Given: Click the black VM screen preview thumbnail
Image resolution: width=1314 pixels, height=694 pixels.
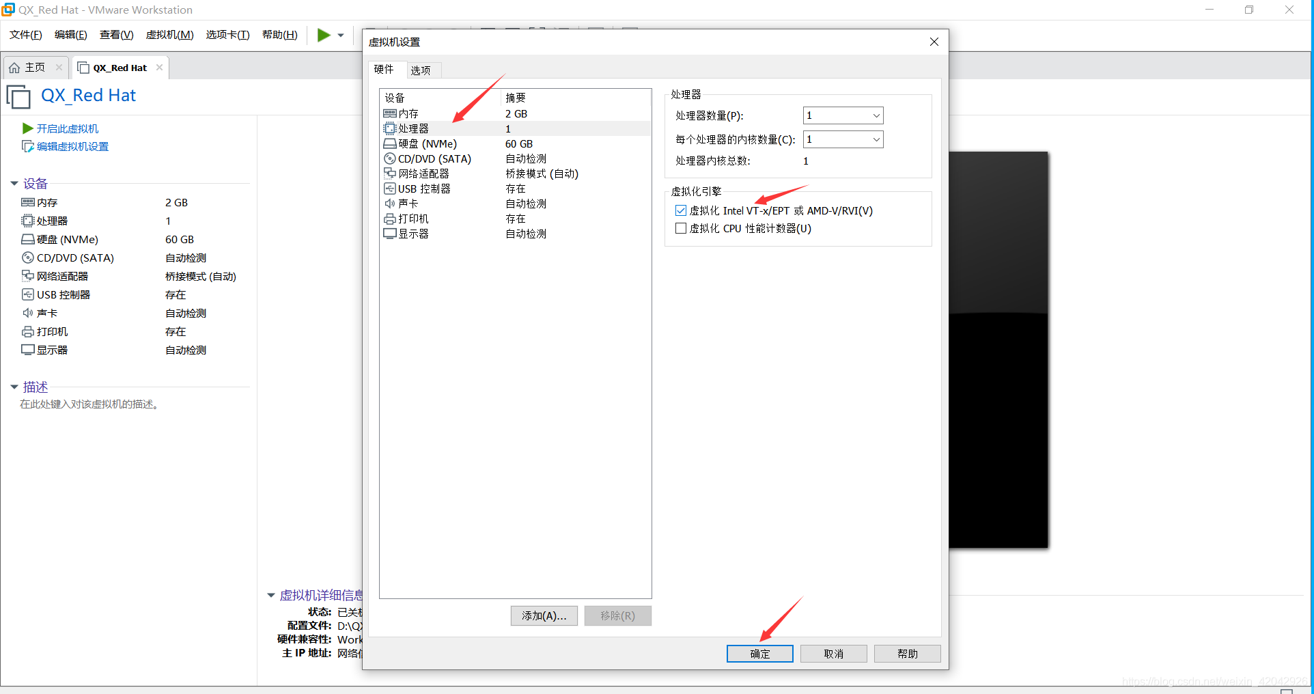Looking at the screenshot, I should (x=998, y=350).
